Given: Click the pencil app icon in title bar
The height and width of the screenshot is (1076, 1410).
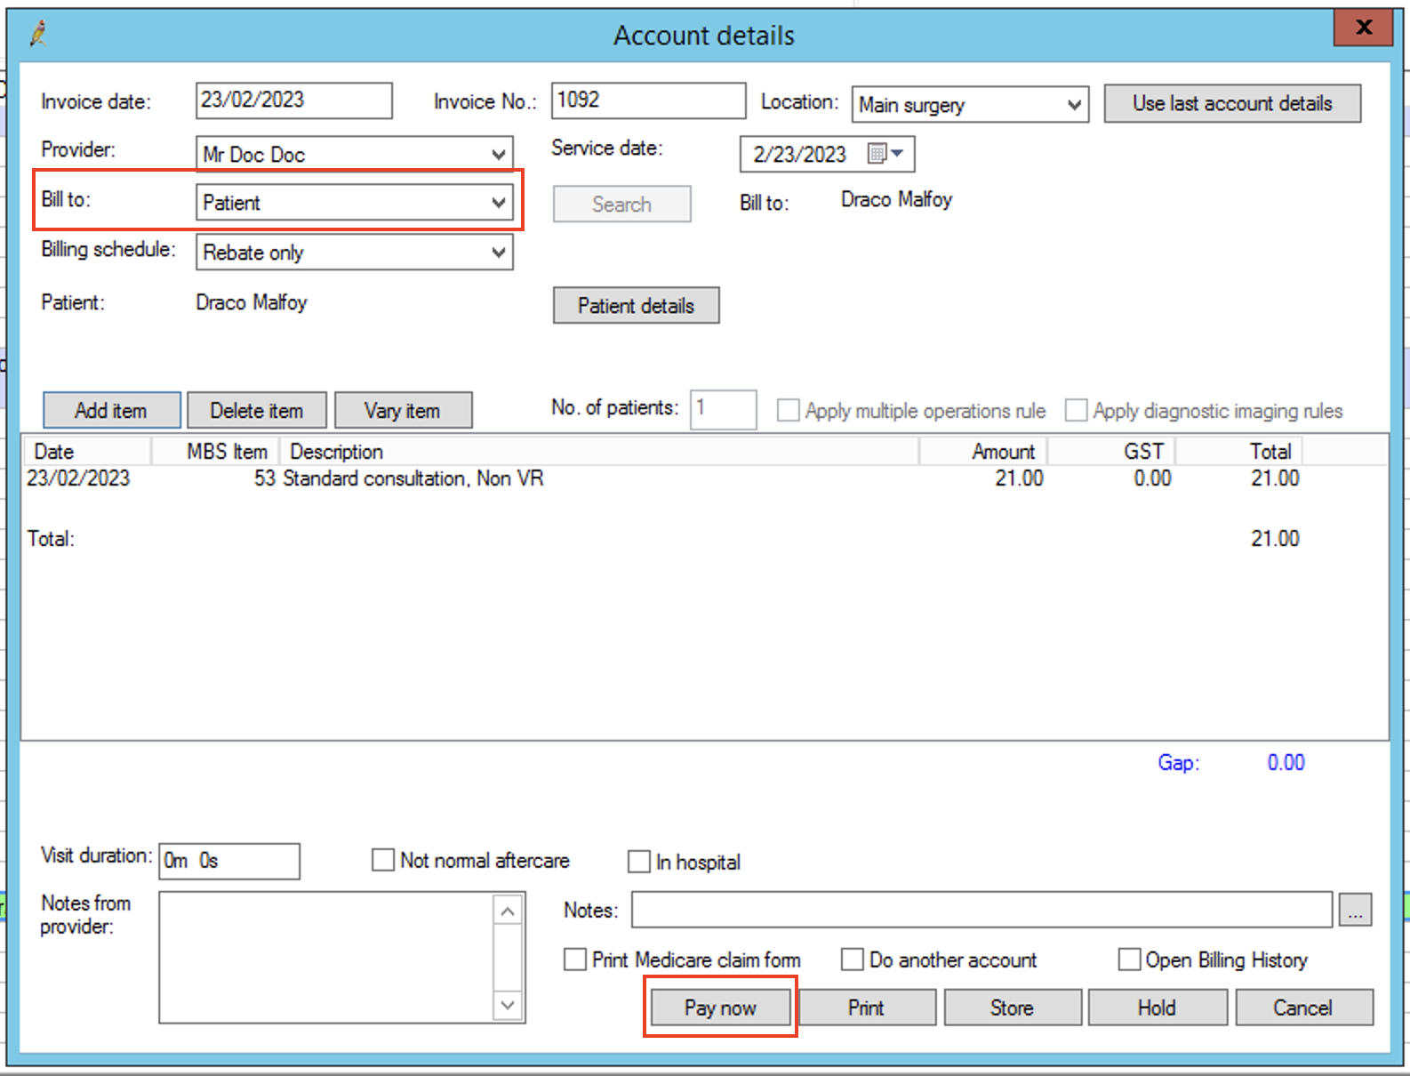Looking at the screenshot, I should tap(37, 35).
